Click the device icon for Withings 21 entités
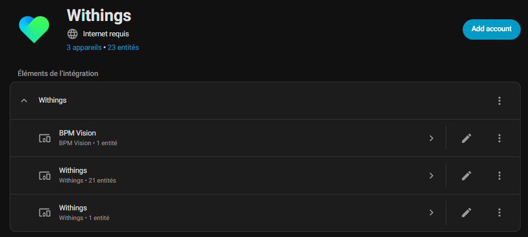The height and width of the screenshot is (237, 528). click(x=44, y=175)
